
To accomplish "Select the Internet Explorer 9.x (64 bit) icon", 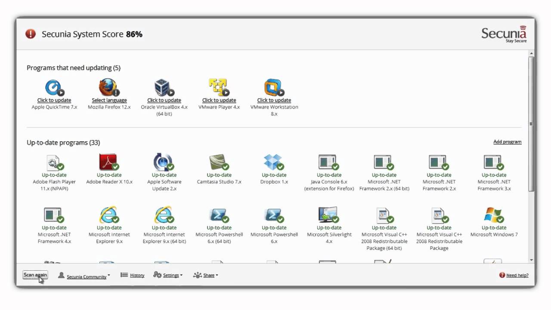I will tap(164, 215).
